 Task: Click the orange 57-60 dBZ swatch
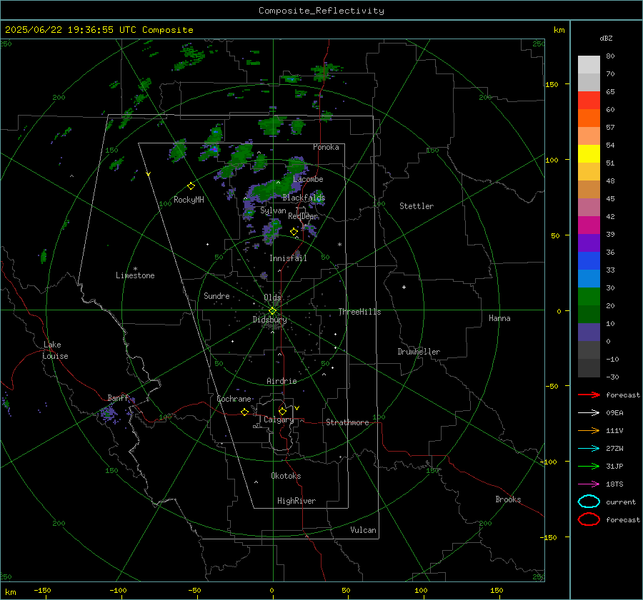[x=589, y=118]
